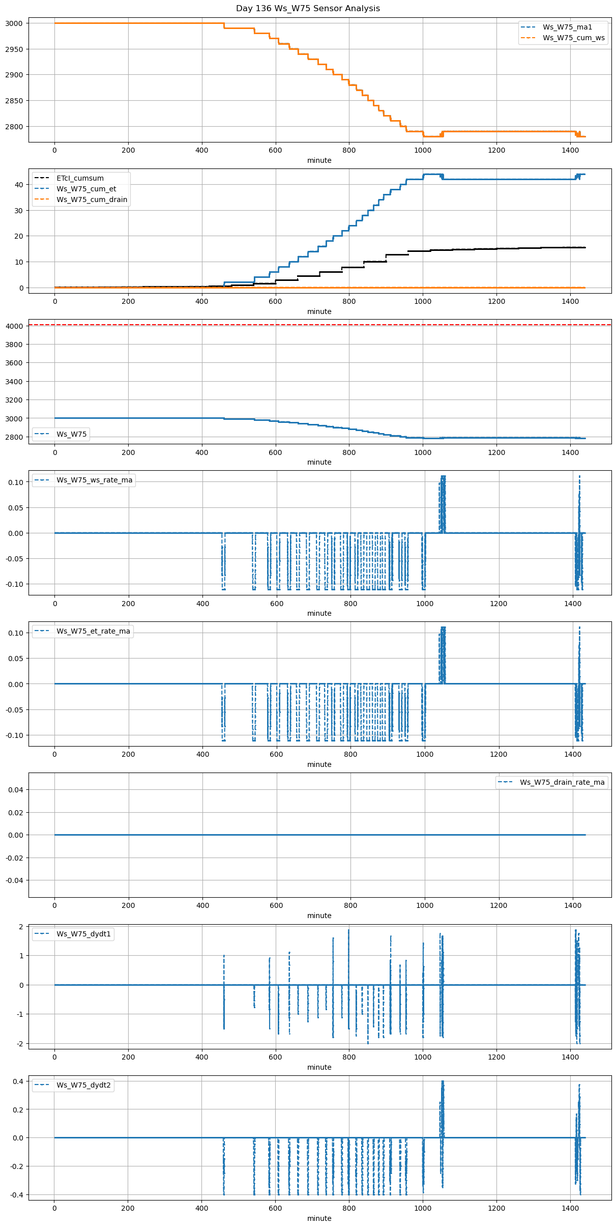The height and width of the screenshot is (1227, 616).
Task: Click the Ws_W75_cum_et legend label
Action: 86,189
